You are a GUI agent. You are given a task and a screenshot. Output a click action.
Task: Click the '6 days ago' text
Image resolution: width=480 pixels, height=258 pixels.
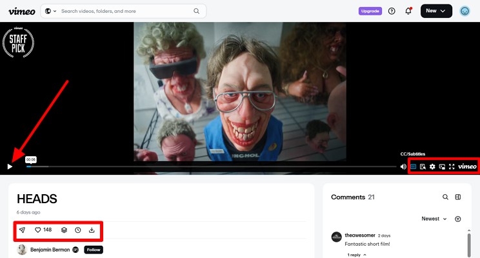pos(28,212)
